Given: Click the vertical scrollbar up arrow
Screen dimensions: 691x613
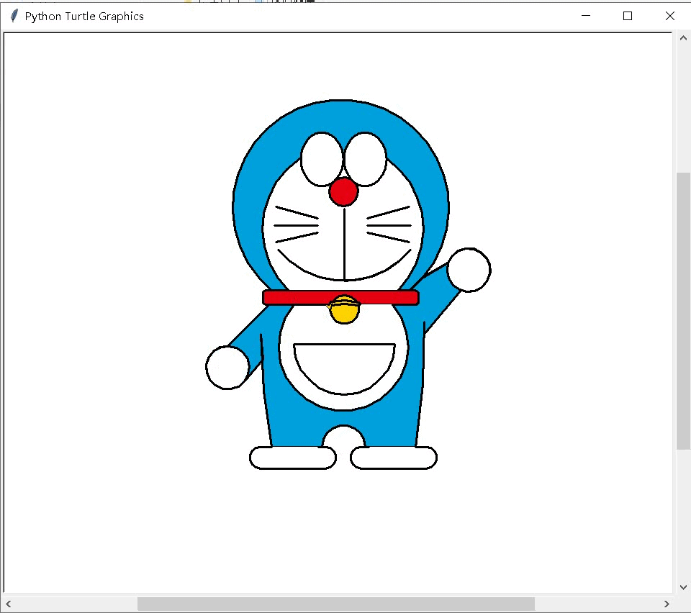Looking at the screenshot, I should [683, 38].
